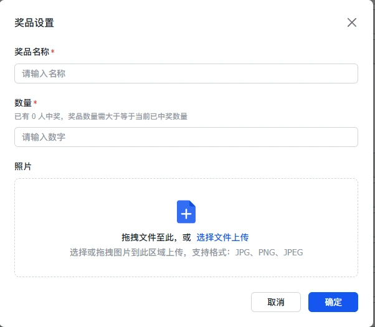This screenshot has height=327, width=375.
Task: Focus the 请输入数字 quantity field
Action: 186,137
